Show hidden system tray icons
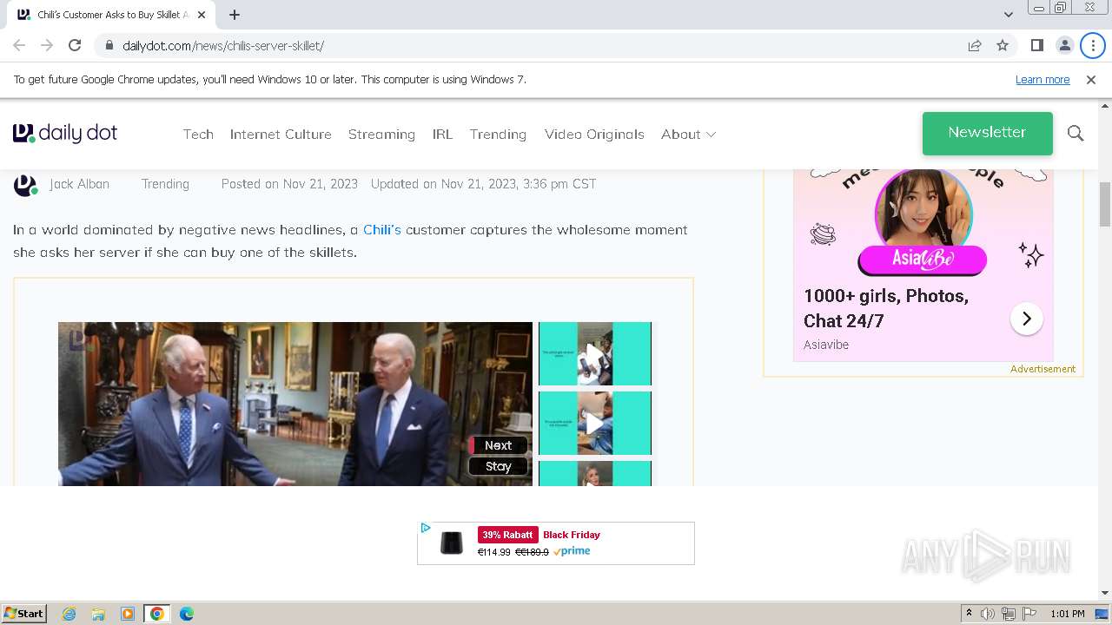Image resolution: width=1112 pixels, height=625 pixels. [969, 614]
